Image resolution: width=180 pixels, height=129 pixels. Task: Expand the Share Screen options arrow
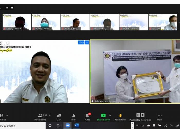110,115
